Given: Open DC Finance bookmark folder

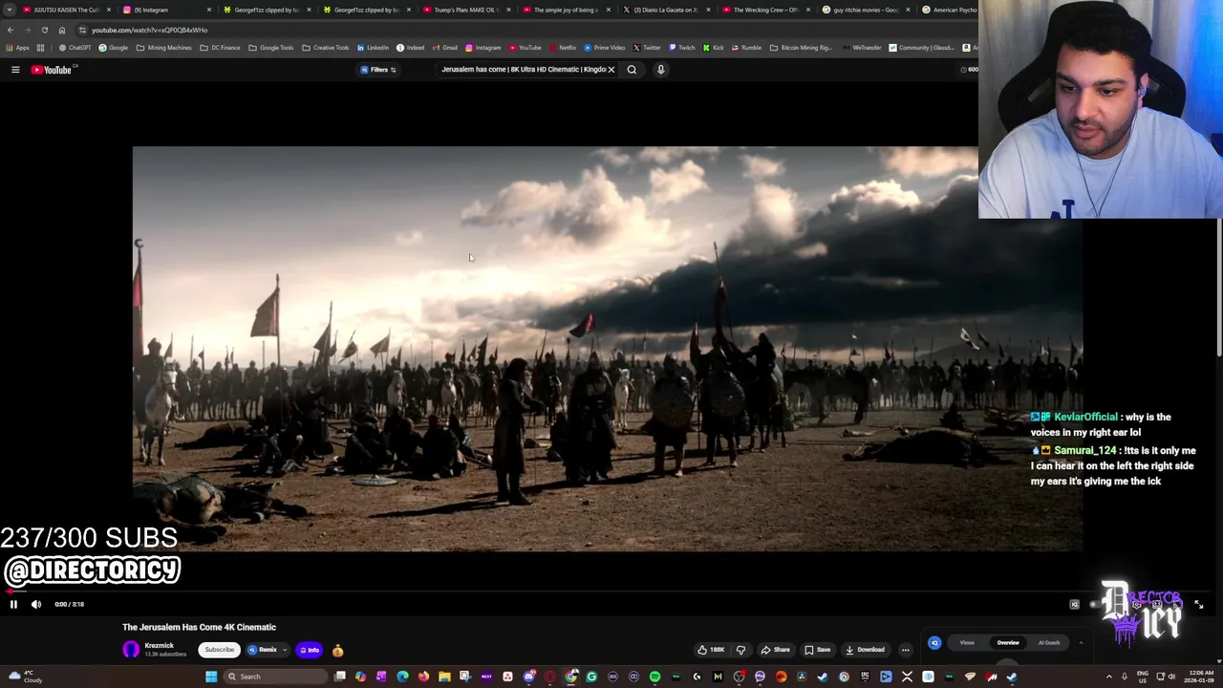Looking at the screenshot, I should pyautogui.click(x=220, y=48).
